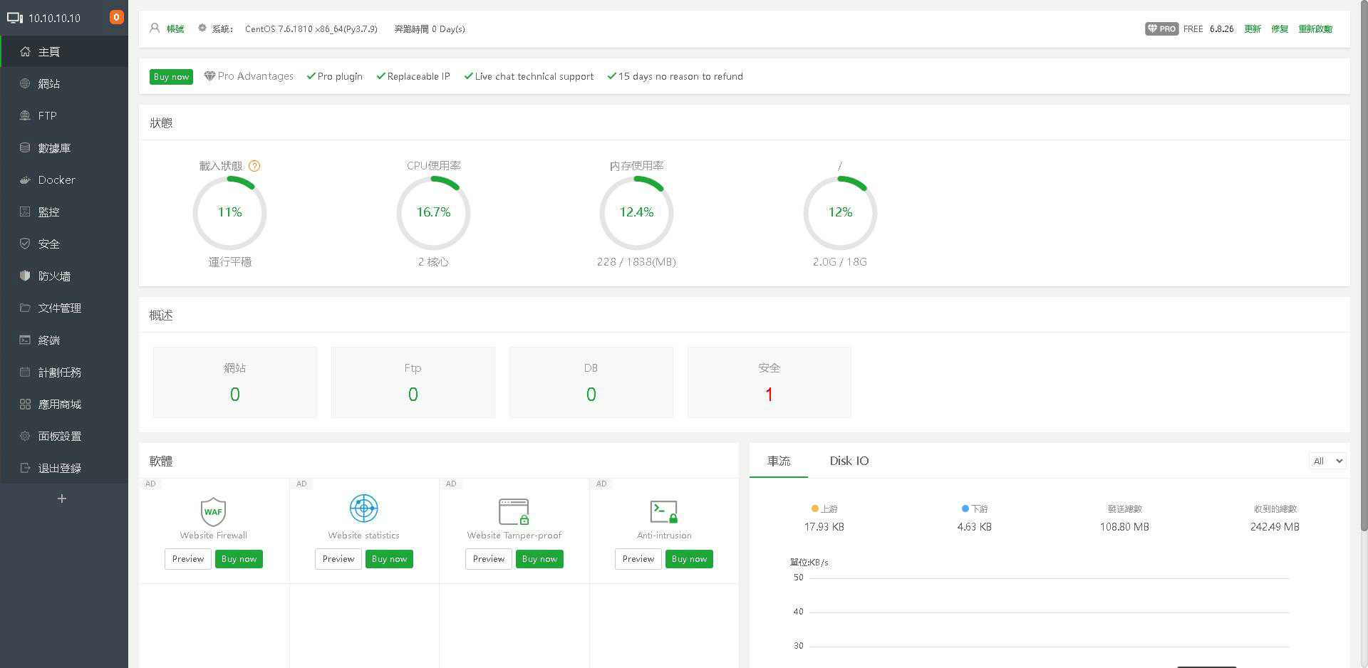
Task: Click the monitor icon beside 10.10.10.10
Action: [15, 18]
